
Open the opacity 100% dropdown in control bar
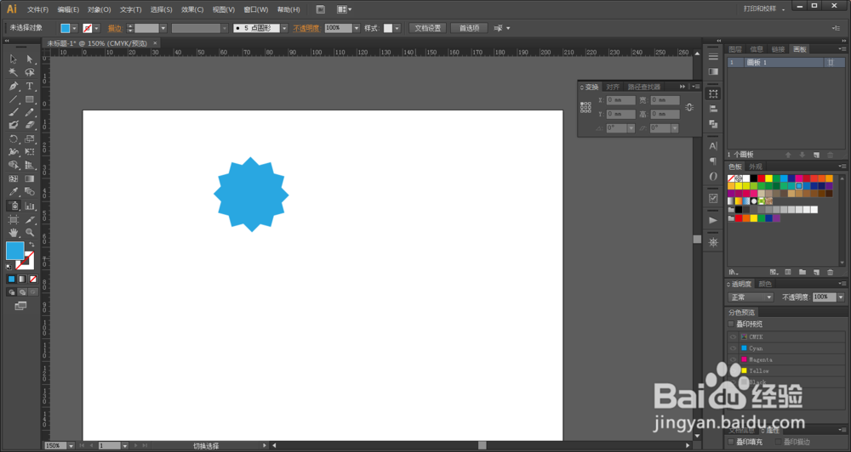(x=357, y=28)
